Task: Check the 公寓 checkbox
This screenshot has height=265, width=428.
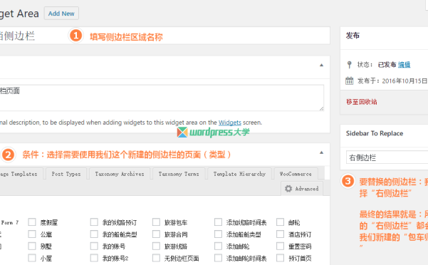Action: 32,234
